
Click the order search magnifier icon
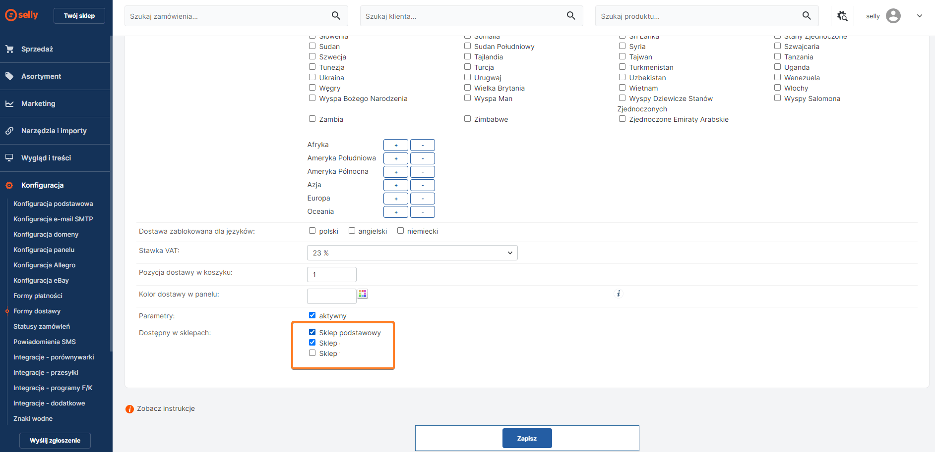336,16
